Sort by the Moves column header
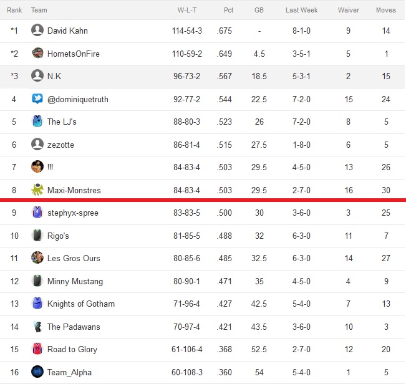The image size is (406, 384). [386, 10]
